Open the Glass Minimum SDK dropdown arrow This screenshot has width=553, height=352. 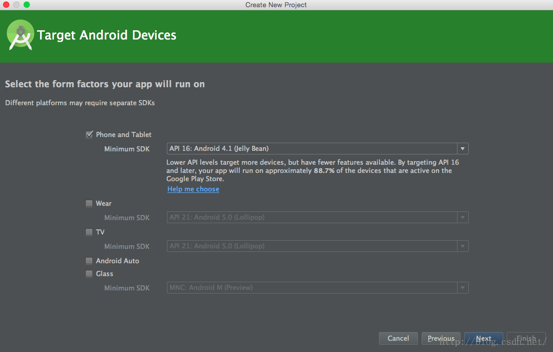(463, 288)
